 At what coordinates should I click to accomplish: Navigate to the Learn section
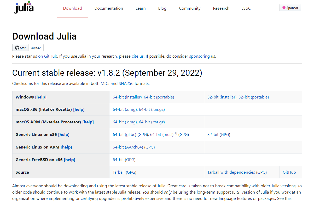(x=141, y=8)
